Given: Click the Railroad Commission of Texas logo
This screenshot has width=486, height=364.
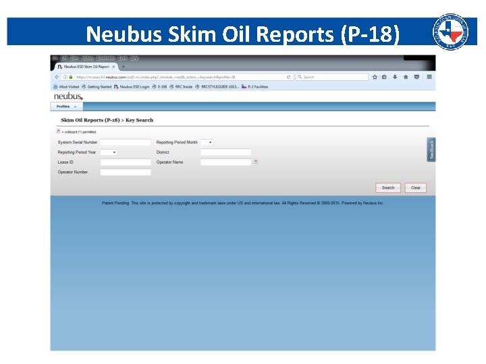Looking at the screenshot, I should 450,32.
